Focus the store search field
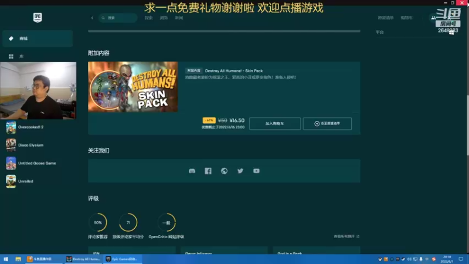 [118, 18]
